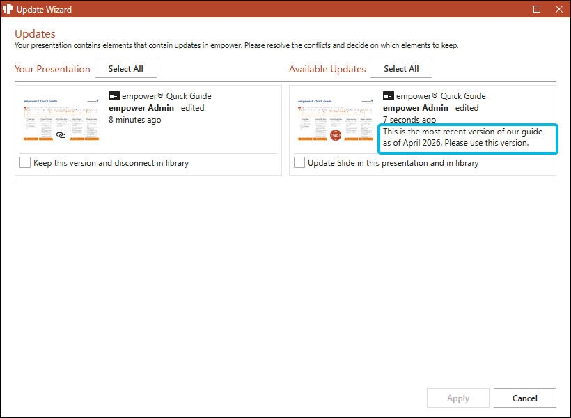Click the empower logo icon in title bar
The image size is (571, 418).
pyautogui.click(x=8, y=9)
